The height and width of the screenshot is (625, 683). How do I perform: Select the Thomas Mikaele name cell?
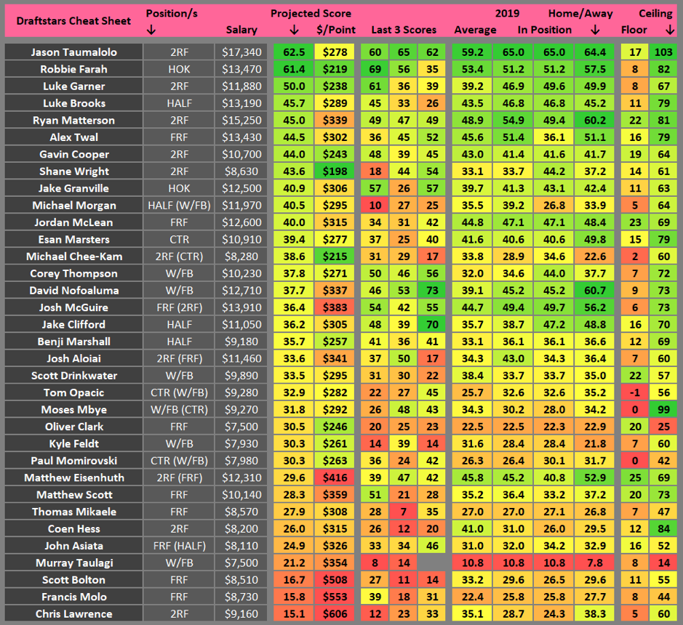(x=73, y=512)
